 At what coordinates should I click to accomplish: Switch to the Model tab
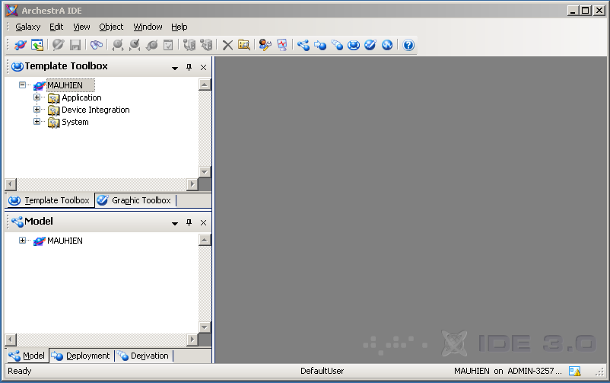[x=27, y=356]
